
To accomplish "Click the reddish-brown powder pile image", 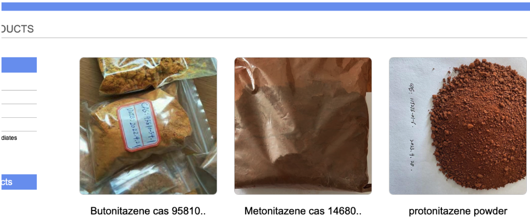I will tap(478, 124).
